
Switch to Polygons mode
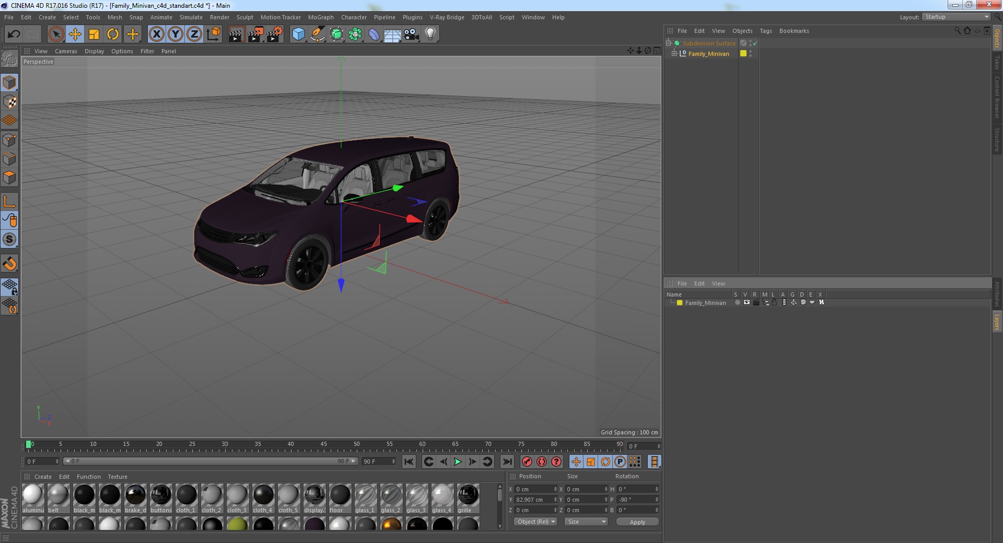(x=9, y=178)
